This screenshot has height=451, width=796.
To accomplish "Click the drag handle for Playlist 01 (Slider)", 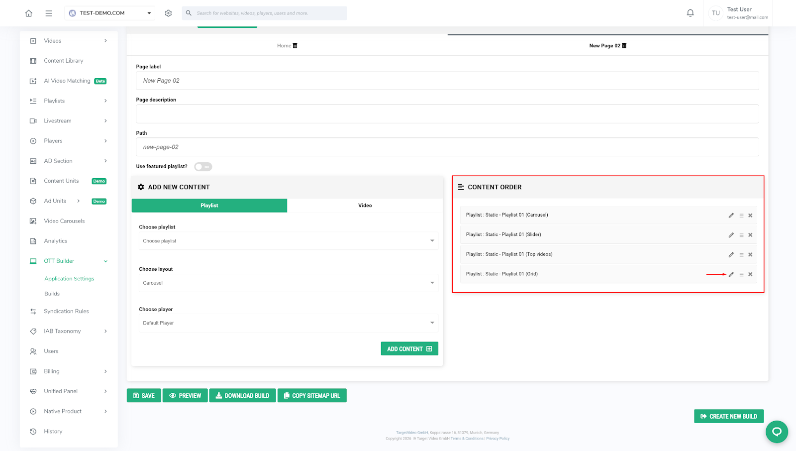I will (741, 235).
